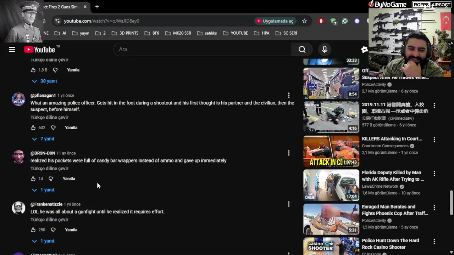Like the @BR3N-D0N comment
This screenshot has width=454, height=255.
33,179
